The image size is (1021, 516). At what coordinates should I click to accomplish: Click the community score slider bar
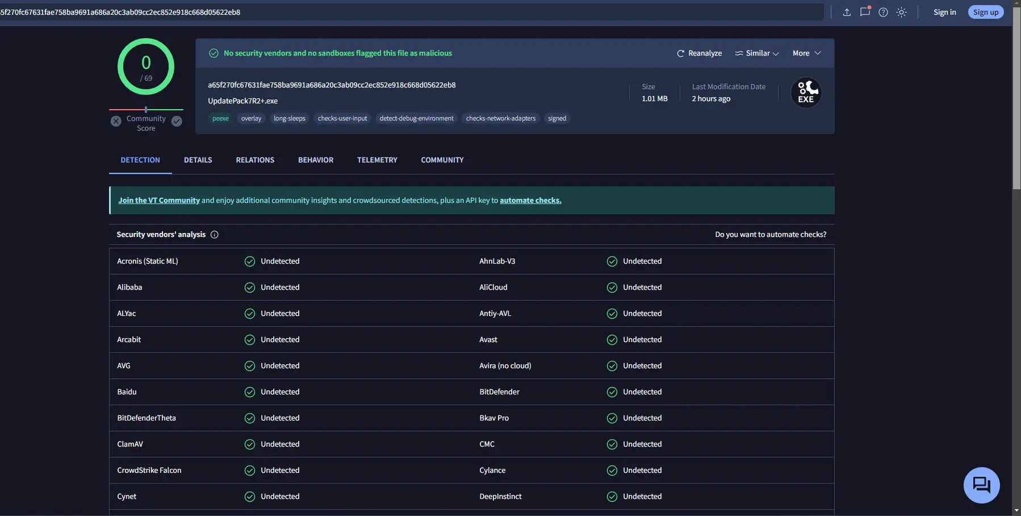(x=146, y=109)
